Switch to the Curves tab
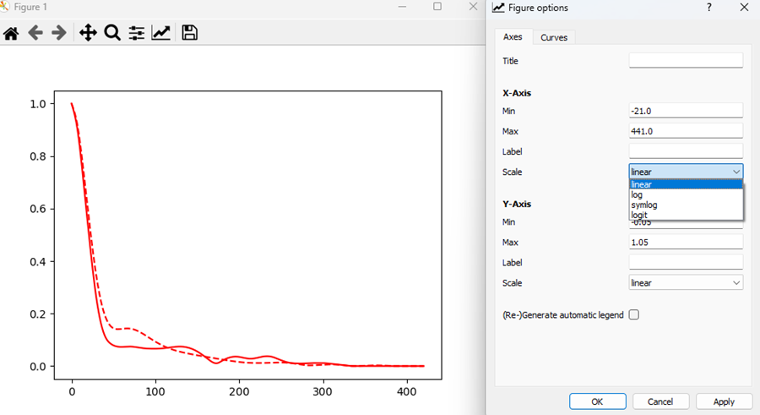The width and height of the screenshot is (760, 415). coord(554,37)
